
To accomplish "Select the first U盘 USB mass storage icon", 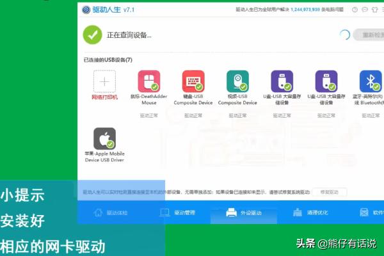I will (282, 81).
